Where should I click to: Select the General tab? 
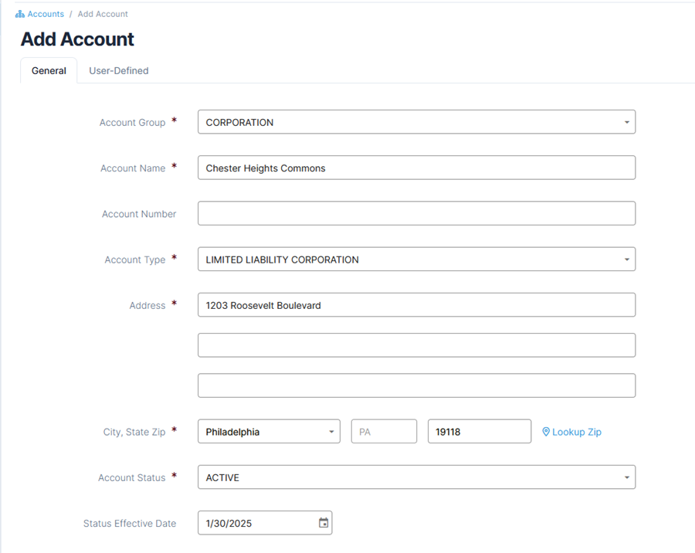point(49,70)
